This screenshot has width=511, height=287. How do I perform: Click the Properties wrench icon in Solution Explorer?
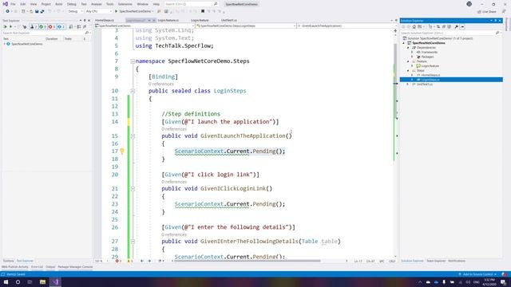(x=456, y=26)
